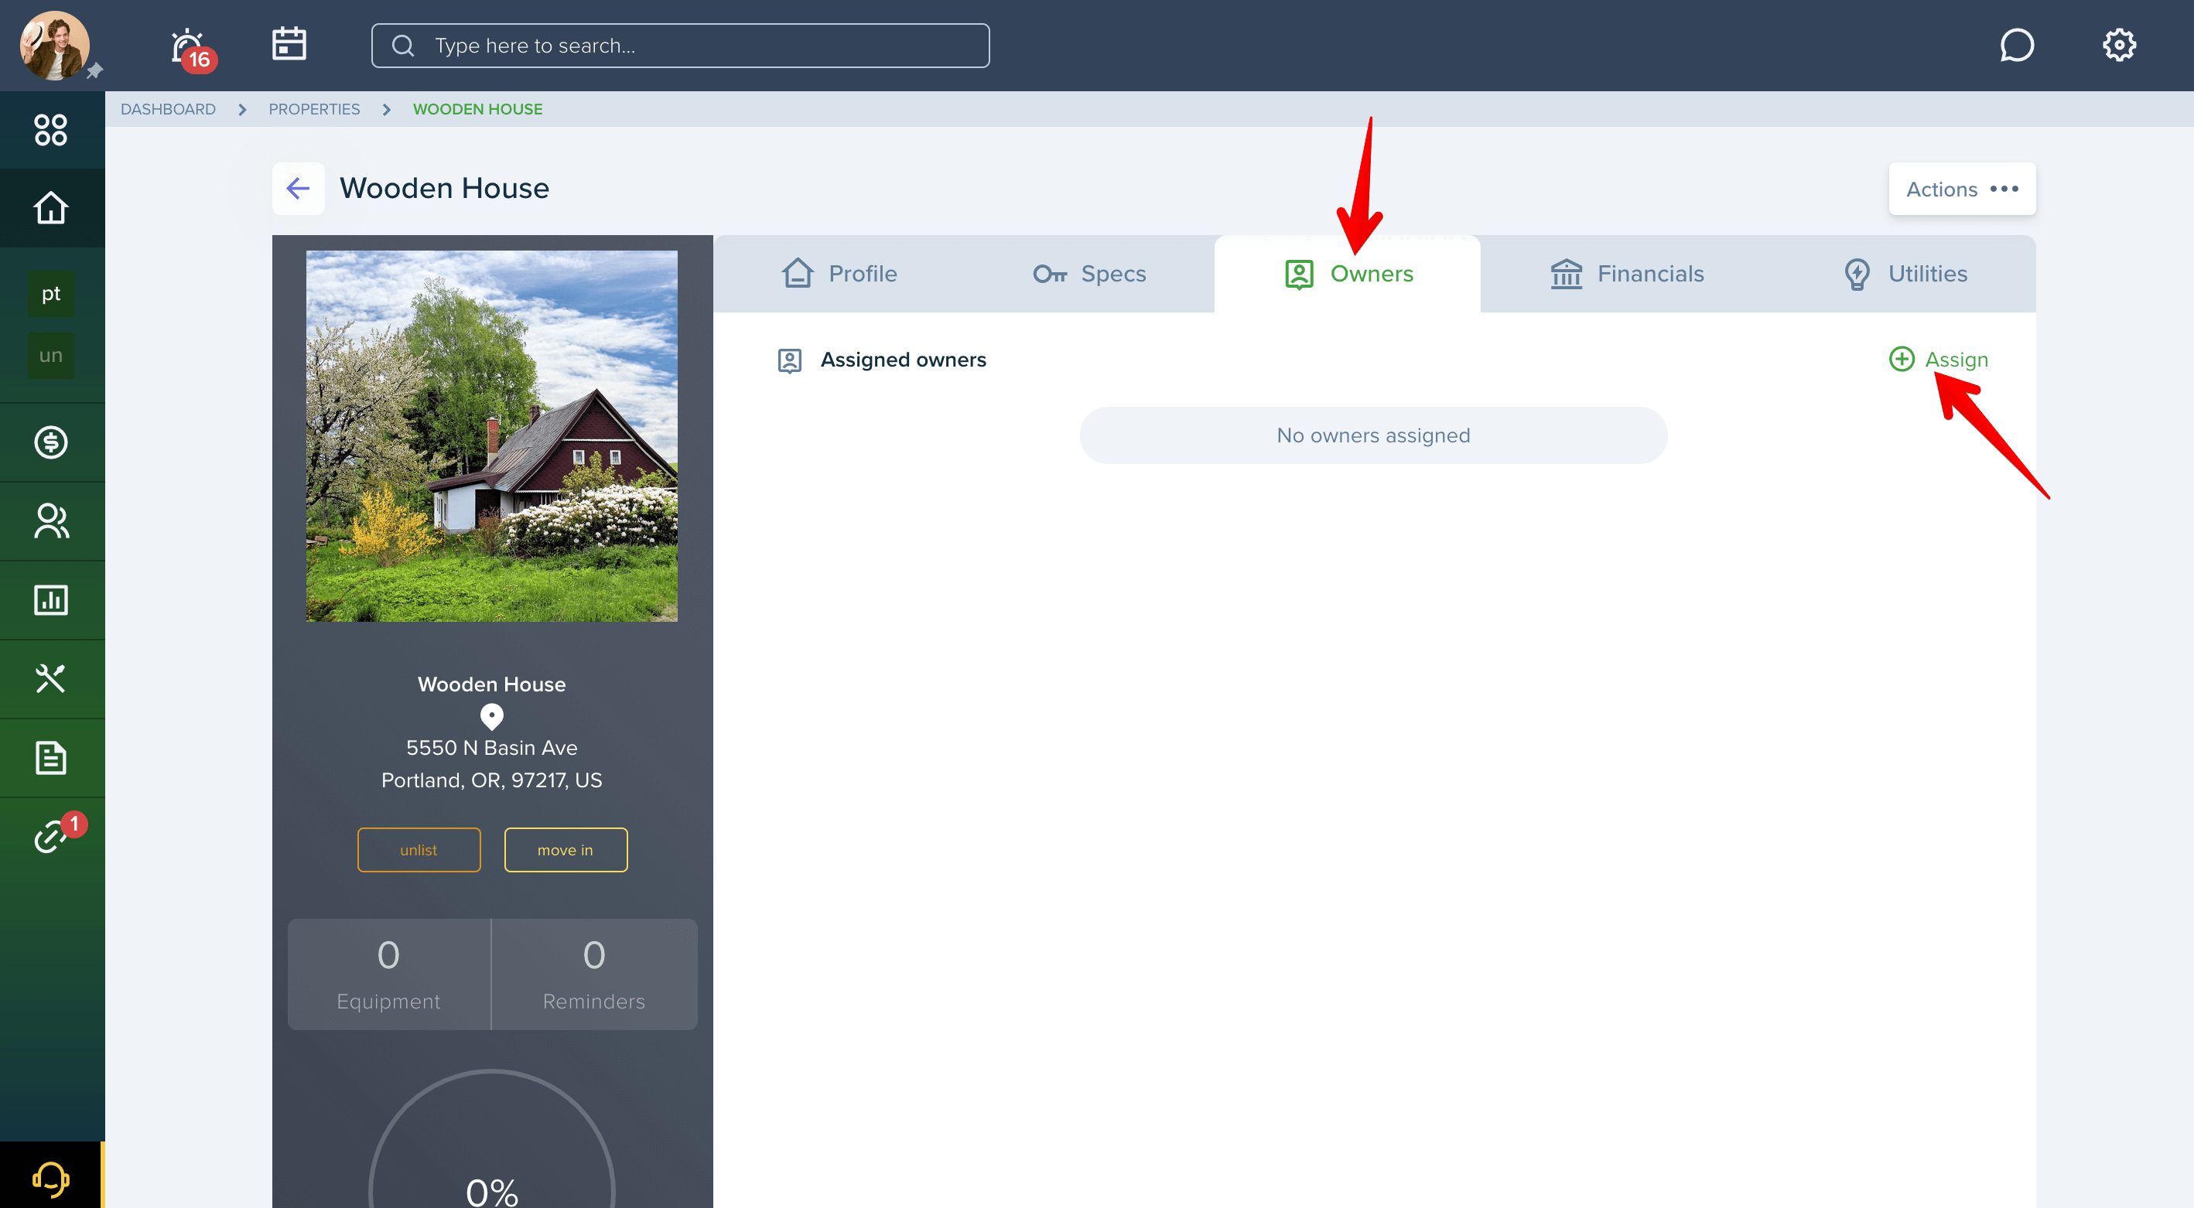Open the calendar icon in top bar
Image resolution: width=2194 pixels, height=1208 pixels.
[289, 43]
